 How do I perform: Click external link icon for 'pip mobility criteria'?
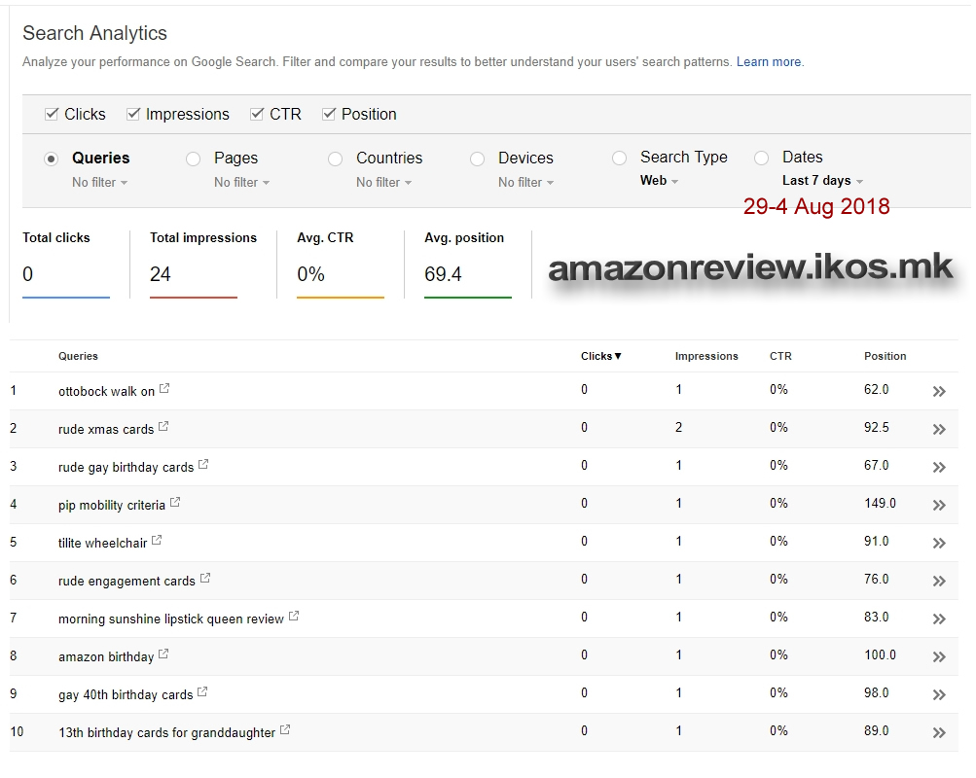[x=175, y=503]
